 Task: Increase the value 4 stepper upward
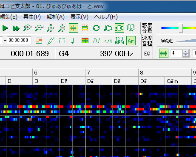186,52
